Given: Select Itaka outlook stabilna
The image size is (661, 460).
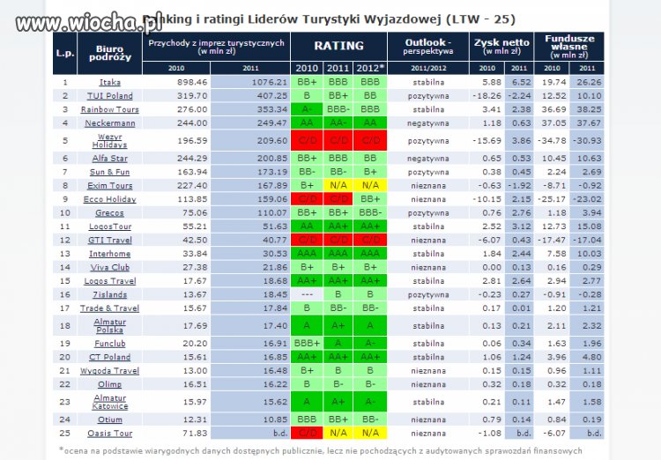Looking at the screenshot, I should click(x=428, y=82).
